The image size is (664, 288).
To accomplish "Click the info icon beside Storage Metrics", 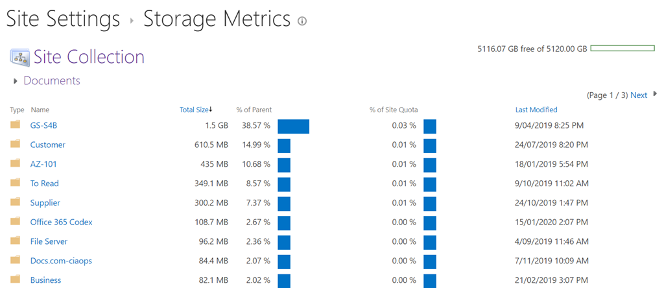I will click(x=302, y=21).
